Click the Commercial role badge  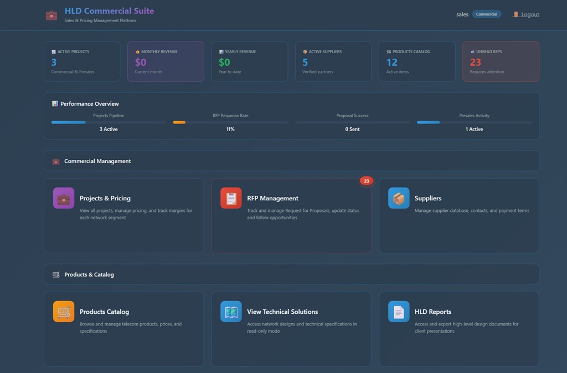(487, 14)
